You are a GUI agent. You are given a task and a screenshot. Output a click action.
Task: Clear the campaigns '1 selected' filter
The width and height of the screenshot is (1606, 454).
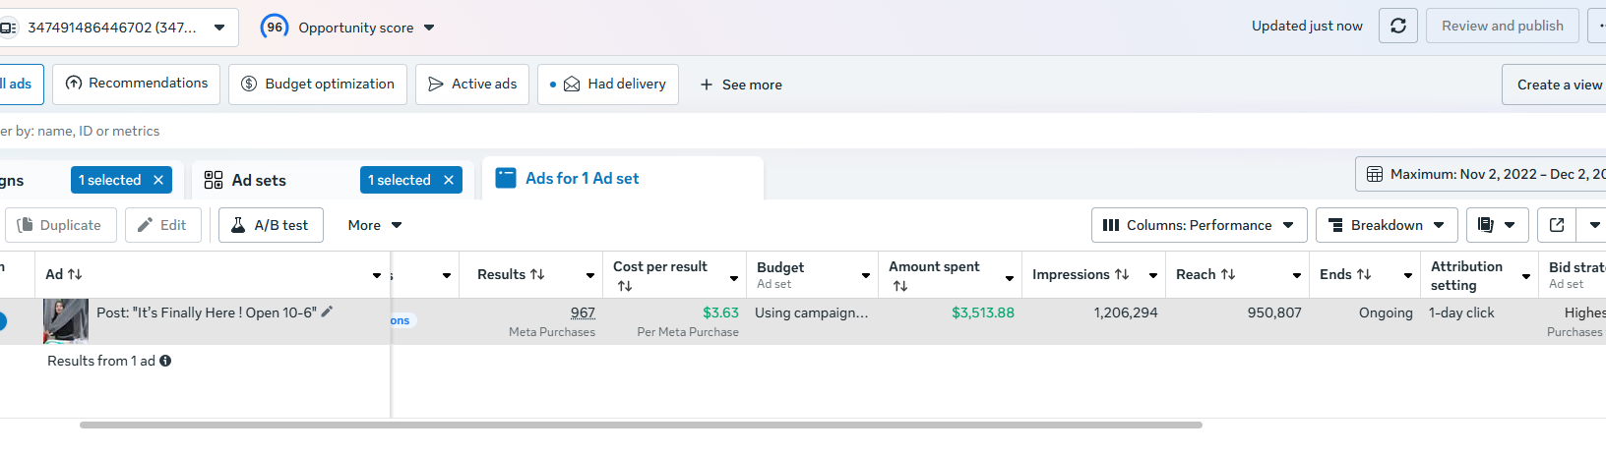click(x=158, y=180)
